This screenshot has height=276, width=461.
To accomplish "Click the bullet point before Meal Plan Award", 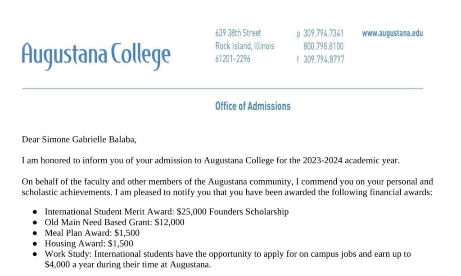I will point(36,233).
